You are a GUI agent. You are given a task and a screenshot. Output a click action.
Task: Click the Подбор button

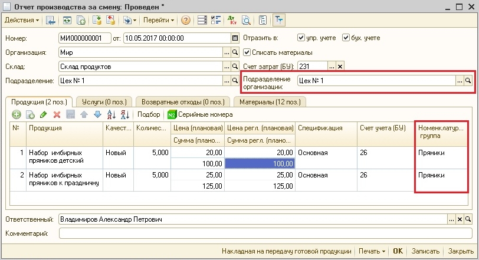click(149, 114)
